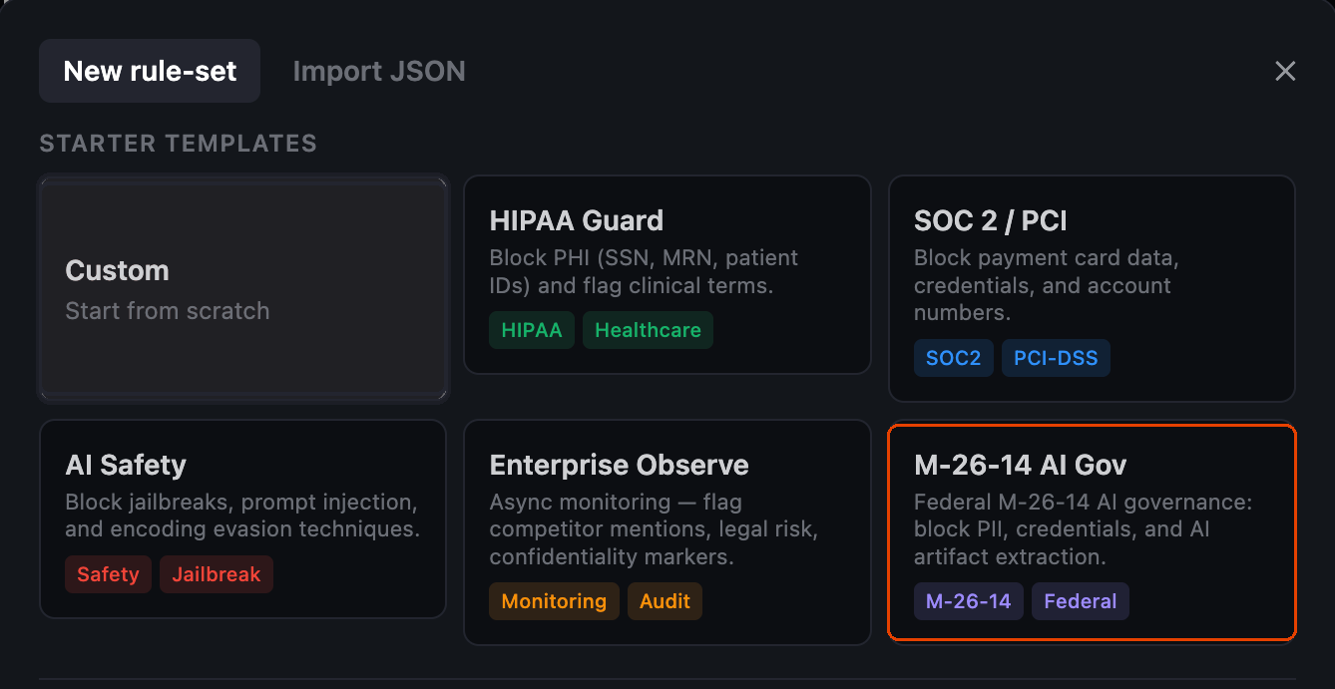Select the M-26-14 AI Gov template

(1092, 531)
